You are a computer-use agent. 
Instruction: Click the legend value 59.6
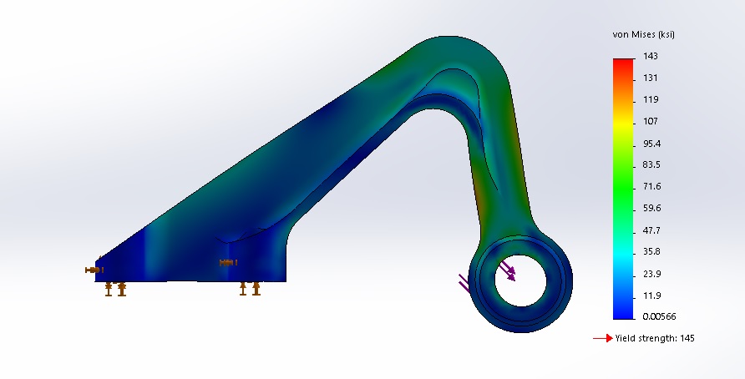651,208
